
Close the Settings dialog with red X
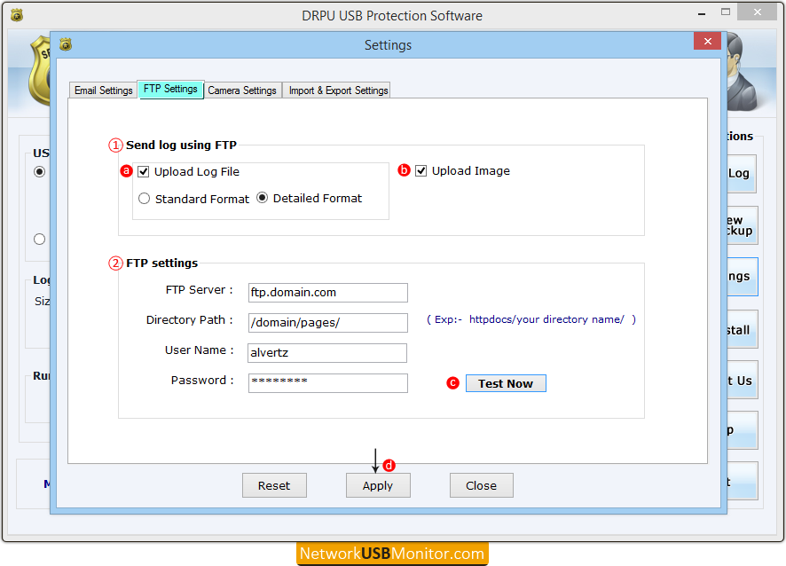tap(707, 41)
